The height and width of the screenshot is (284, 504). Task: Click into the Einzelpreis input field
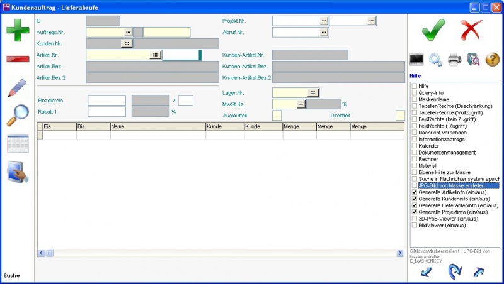(x=106, y=100)
